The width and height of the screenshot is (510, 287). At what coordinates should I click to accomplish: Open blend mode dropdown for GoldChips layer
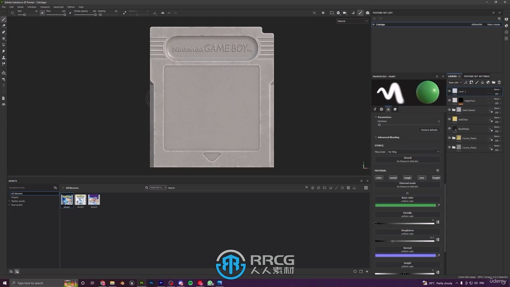pos(497,118)
